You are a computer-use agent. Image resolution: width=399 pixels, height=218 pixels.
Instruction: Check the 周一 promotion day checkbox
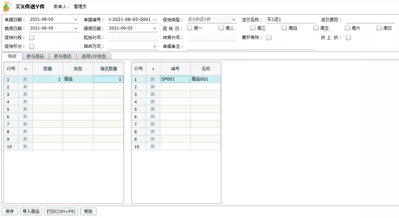pos(190,28)
